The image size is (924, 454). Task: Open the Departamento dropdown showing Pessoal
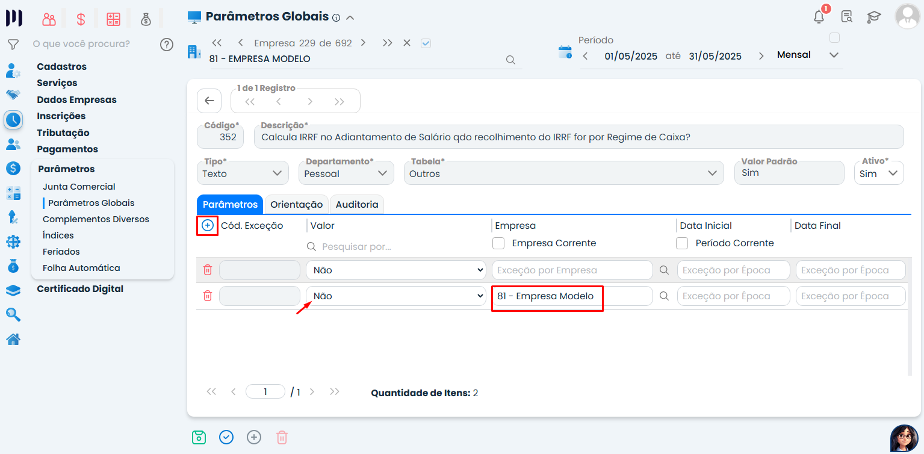pyautogui.click(x=346, y=173)
